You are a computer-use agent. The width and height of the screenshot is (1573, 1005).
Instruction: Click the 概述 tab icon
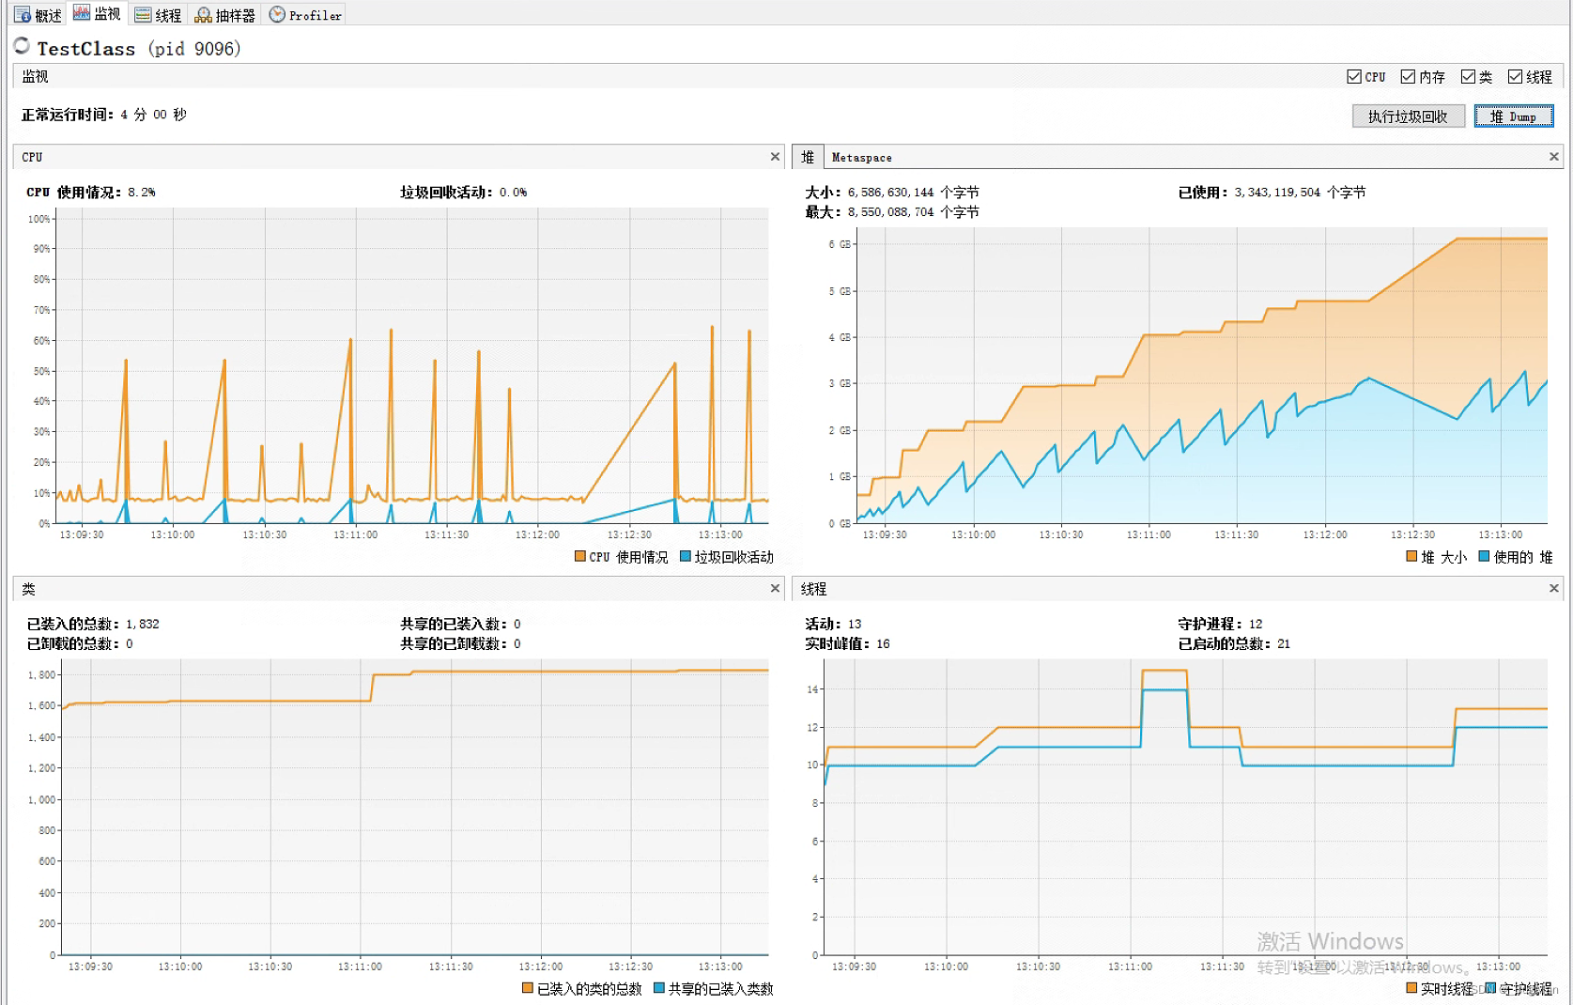pyautogui.click(x=23, y=14)
